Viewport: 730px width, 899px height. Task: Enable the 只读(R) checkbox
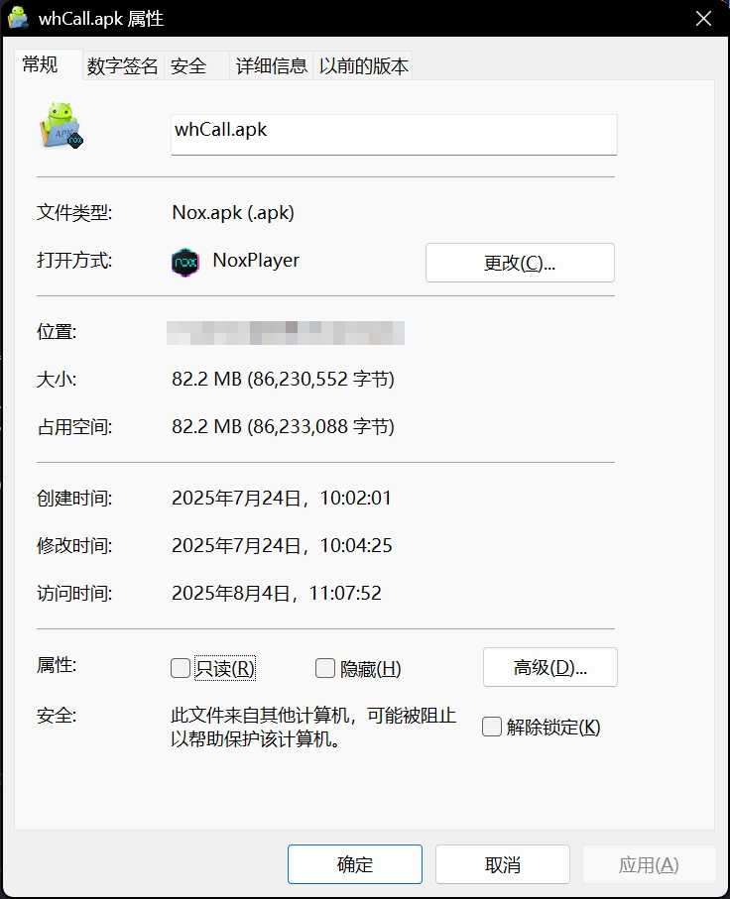pos(181,669)
